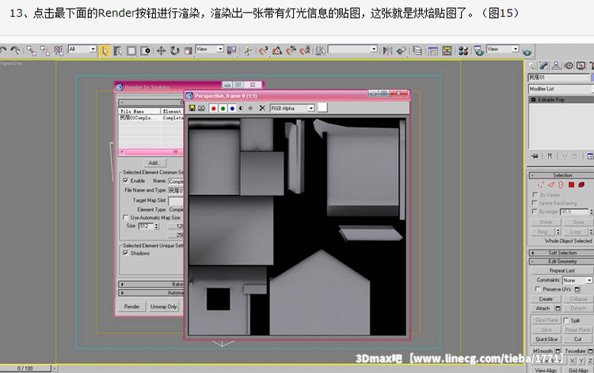
Task: Activate the Select Object arrow tool
Action: pos(105,51)
